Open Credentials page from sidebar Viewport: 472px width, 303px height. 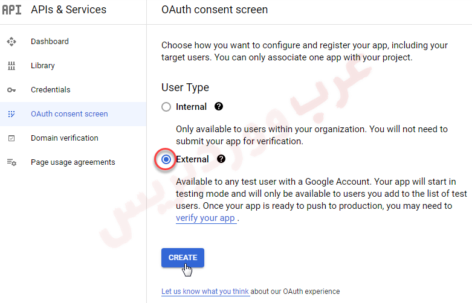pos(50,90)
